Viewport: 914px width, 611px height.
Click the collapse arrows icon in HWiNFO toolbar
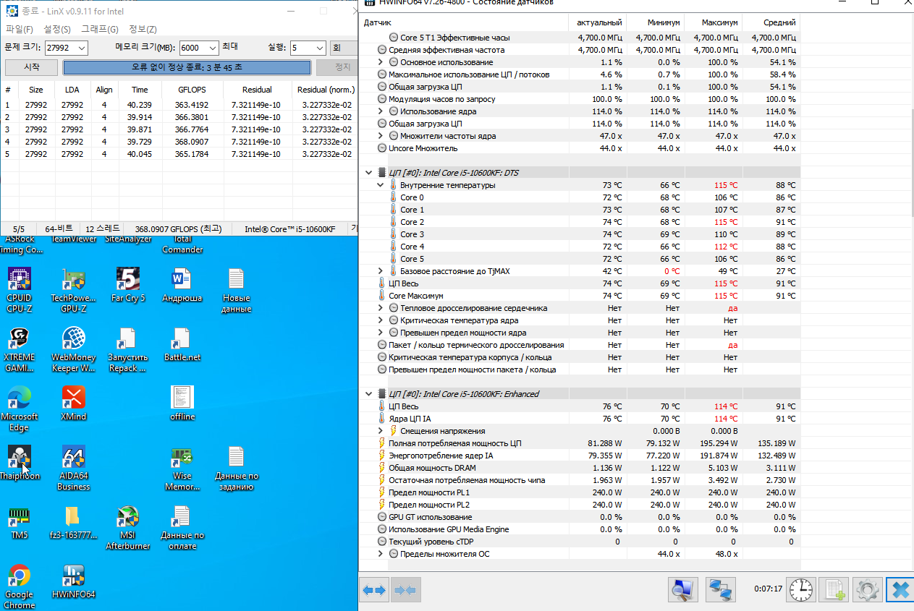point(406,590)
